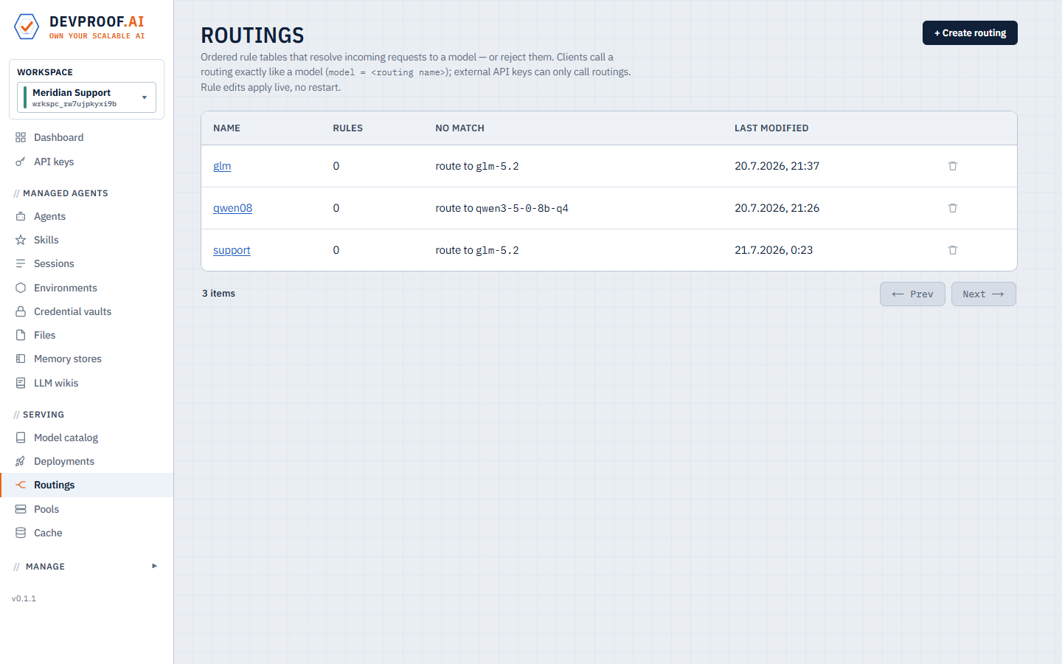Screen dimensions: 1062x664
Task: Click the LAST MODIFIED column header
Action: 771,128
